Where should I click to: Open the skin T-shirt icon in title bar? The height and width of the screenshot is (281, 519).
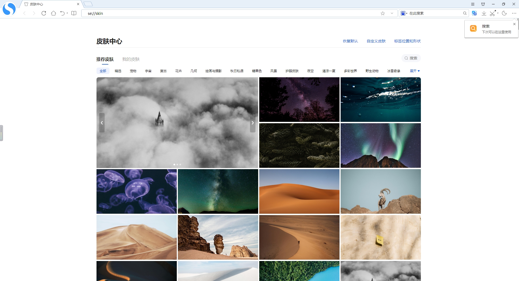click(483, 4)
